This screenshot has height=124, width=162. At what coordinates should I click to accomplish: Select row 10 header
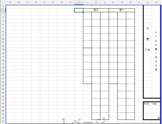(3, 39)
